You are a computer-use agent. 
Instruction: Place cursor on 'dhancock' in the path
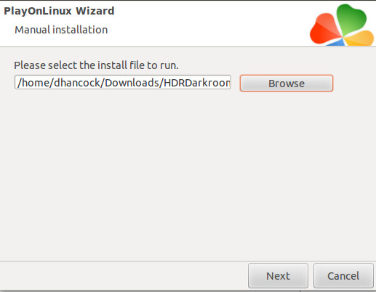(x=77, y=83)
